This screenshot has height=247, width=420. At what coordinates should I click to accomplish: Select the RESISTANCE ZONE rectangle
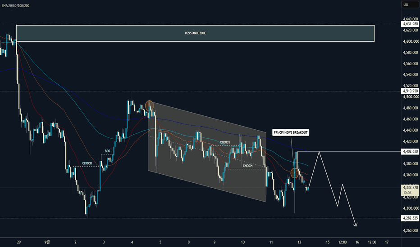(x=195, y=33)
